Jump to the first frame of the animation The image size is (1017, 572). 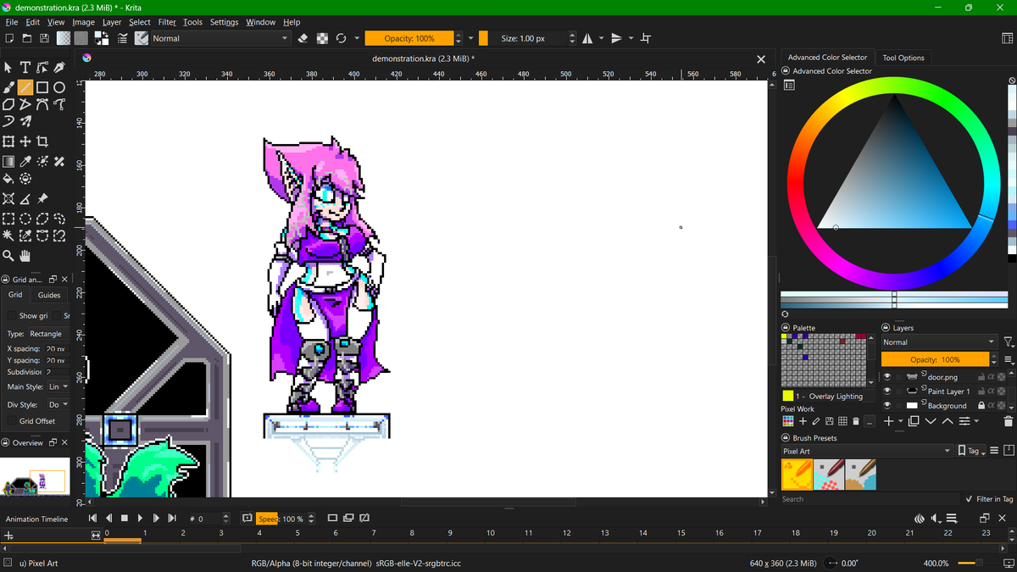93,518
